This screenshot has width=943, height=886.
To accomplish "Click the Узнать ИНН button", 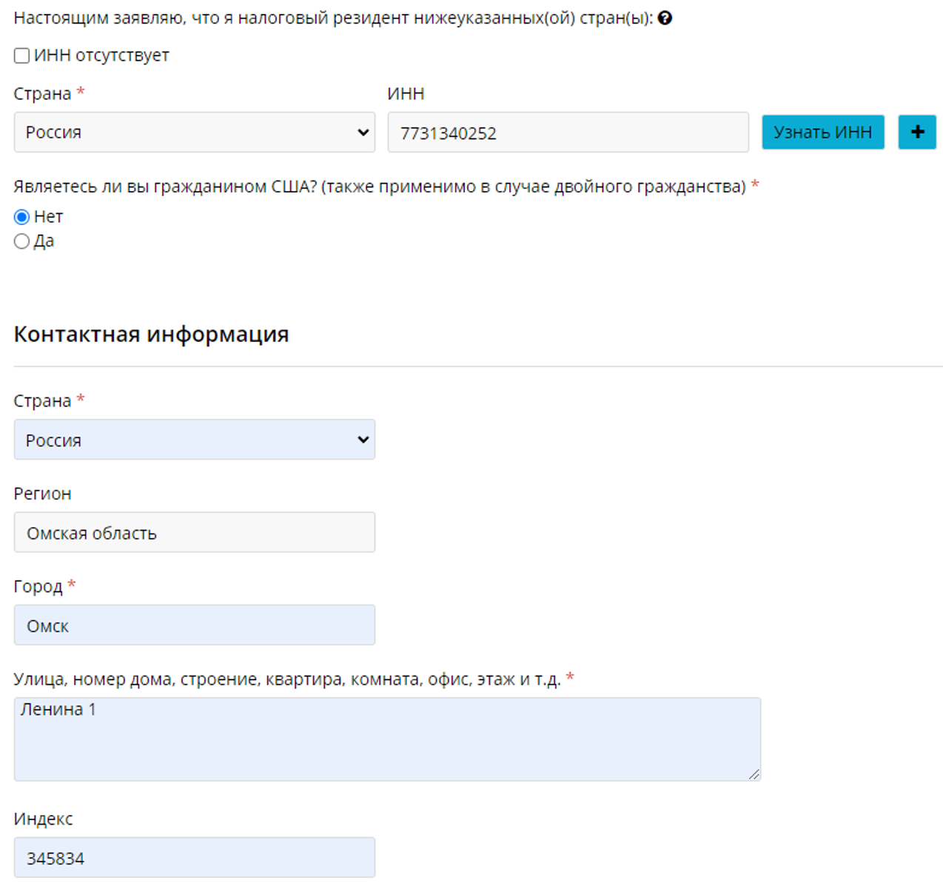I will click(x=823, y=132).
